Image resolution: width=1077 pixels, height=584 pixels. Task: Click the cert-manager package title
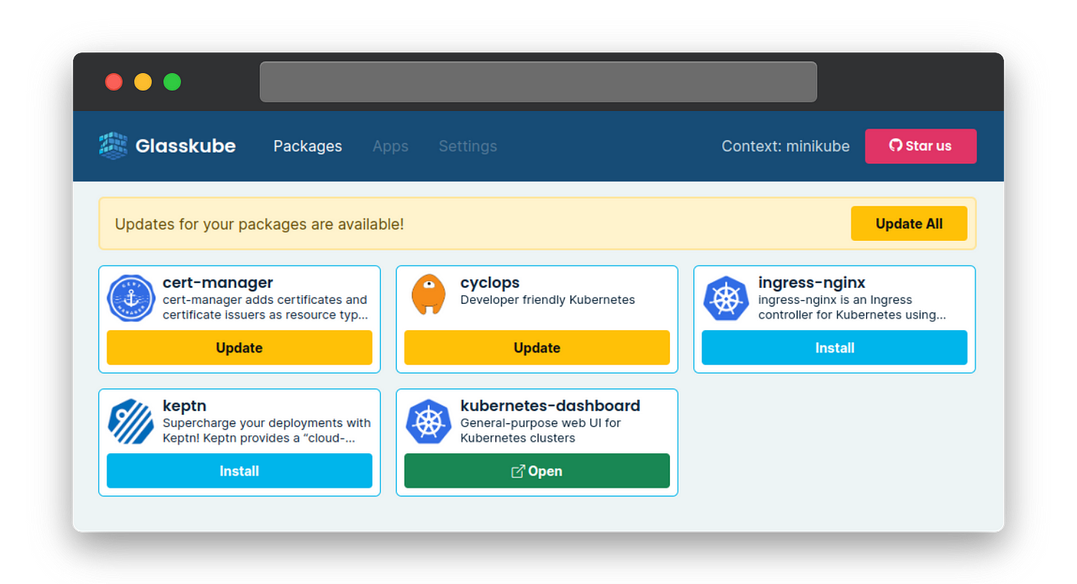click(x=218, y=282)
